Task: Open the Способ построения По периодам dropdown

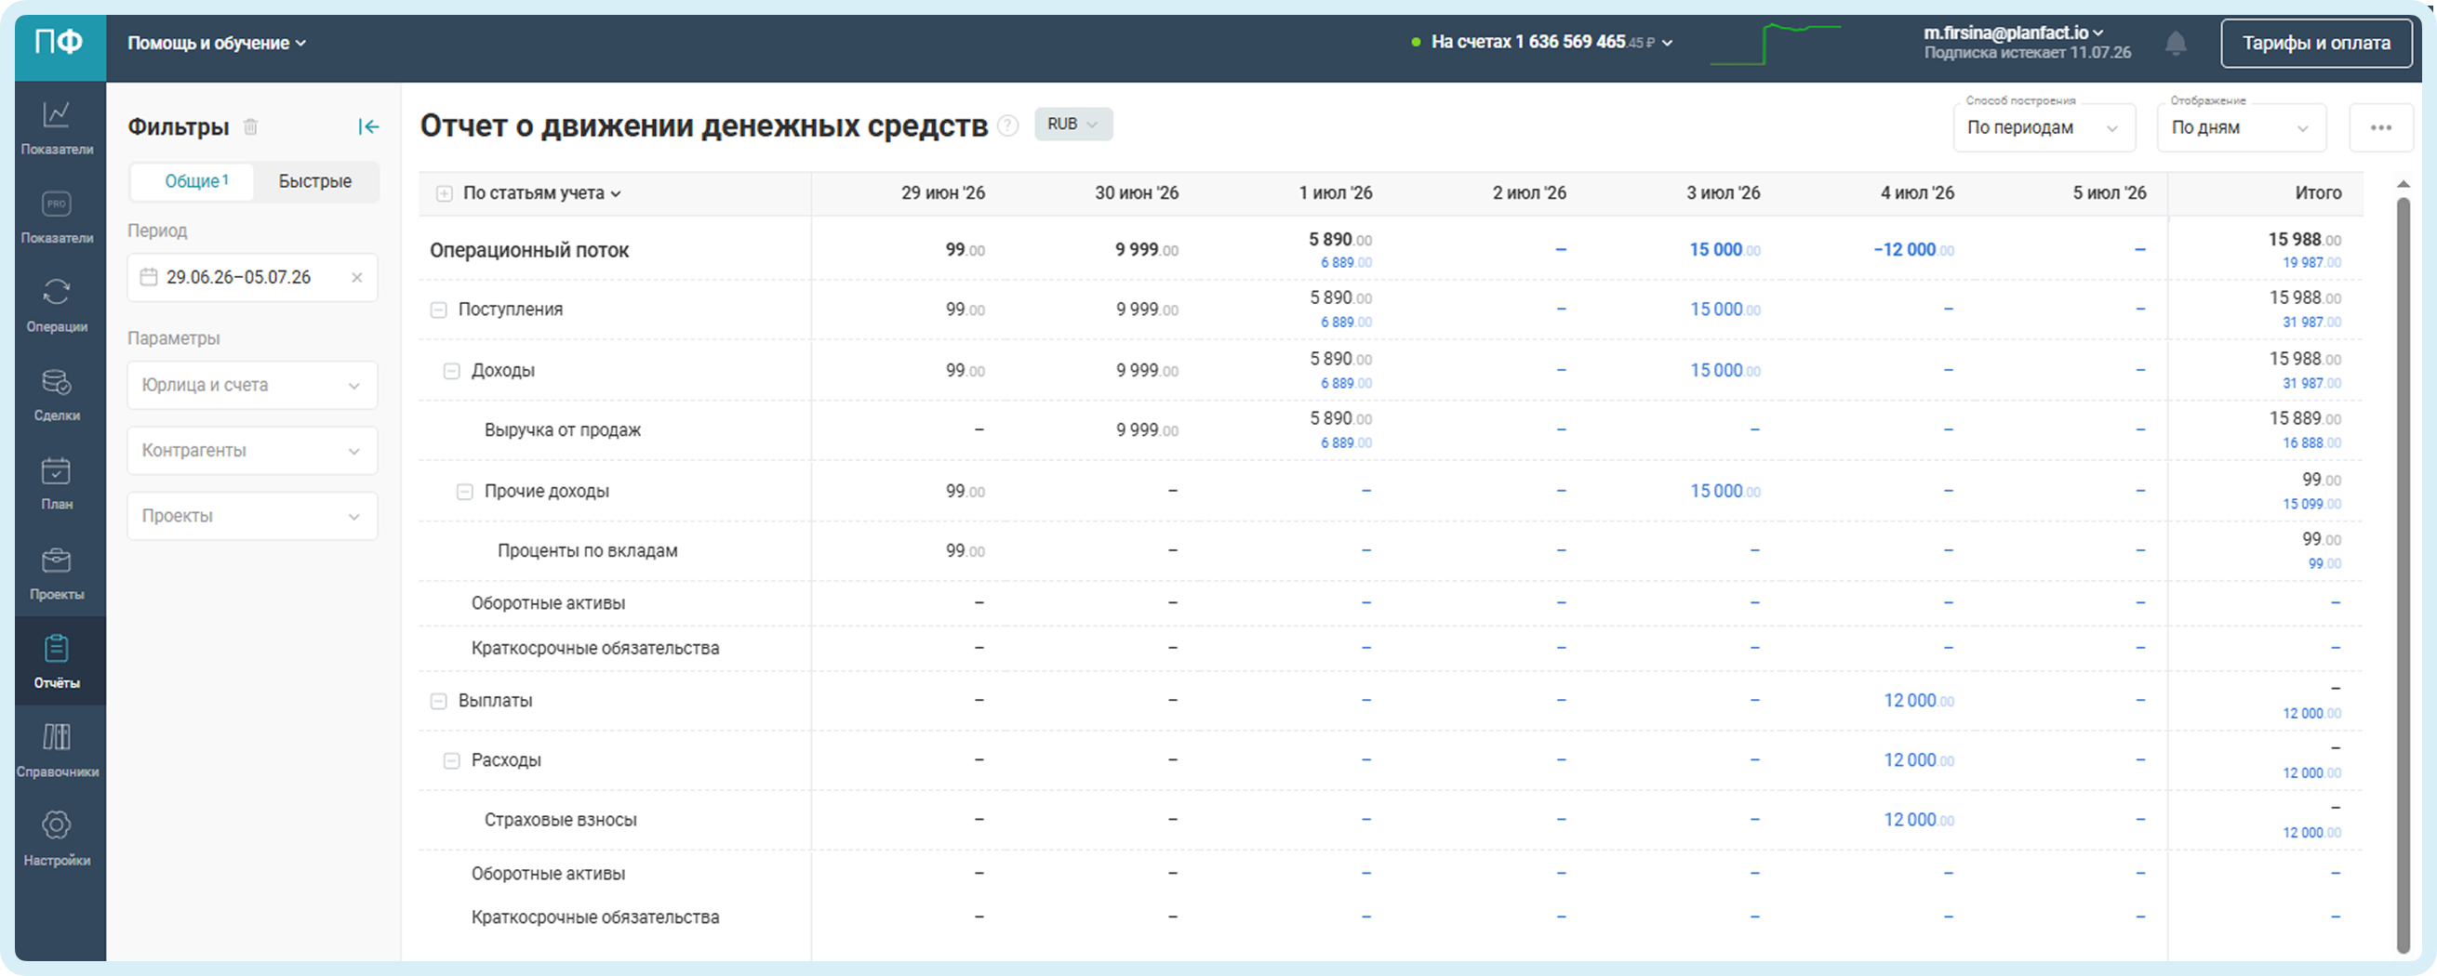Action: pos(2044,127)
